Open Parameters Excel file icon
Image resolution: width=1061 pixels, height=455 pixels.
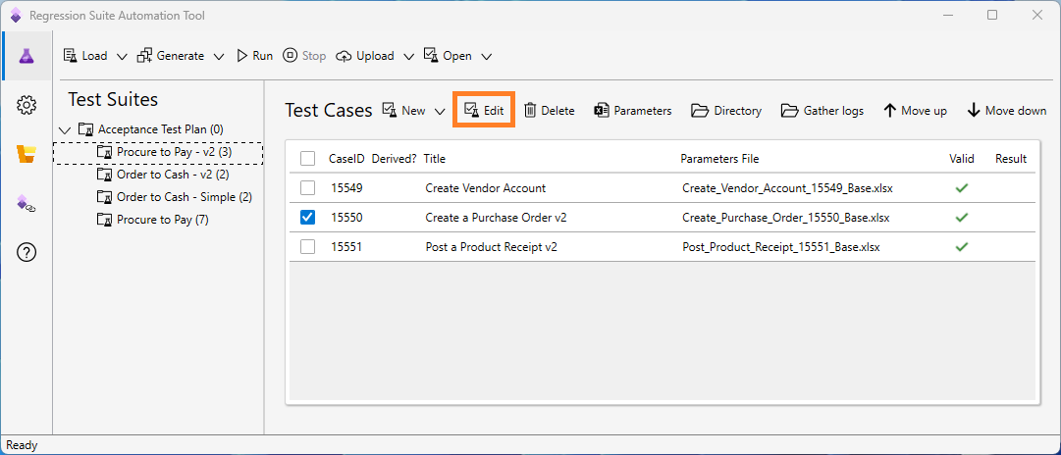click(x=602, y=111)
